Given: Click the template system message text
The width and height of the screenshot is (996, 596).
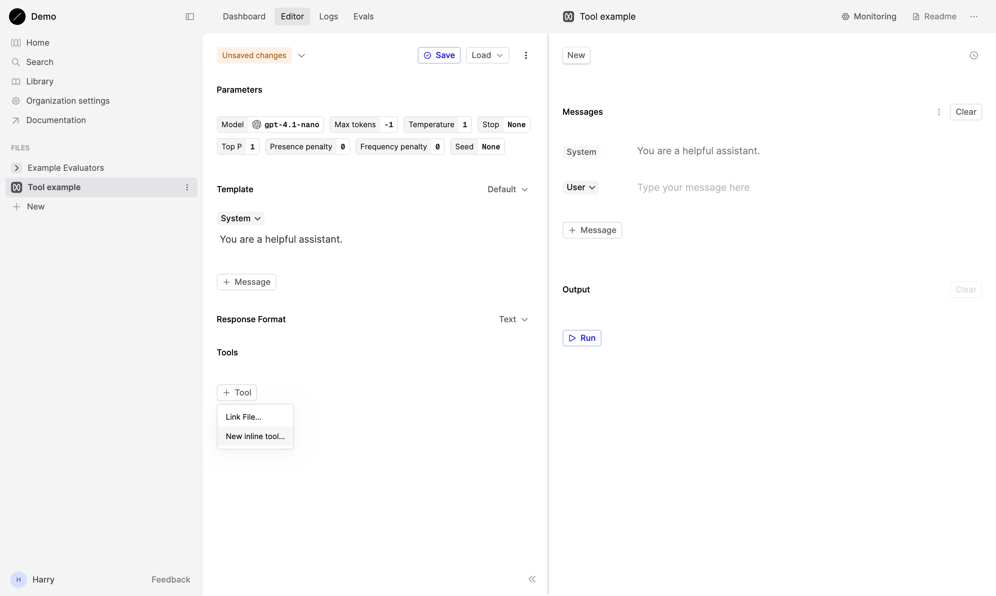Looking at the screenshot, I should pyautogui.click(x=281, y=239).
